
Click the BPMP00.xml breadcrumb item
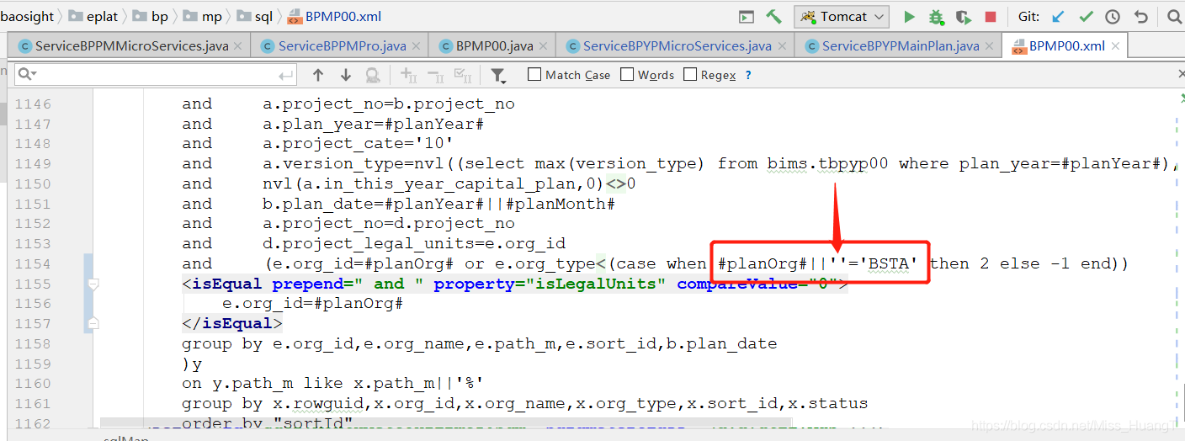point(334,16)
